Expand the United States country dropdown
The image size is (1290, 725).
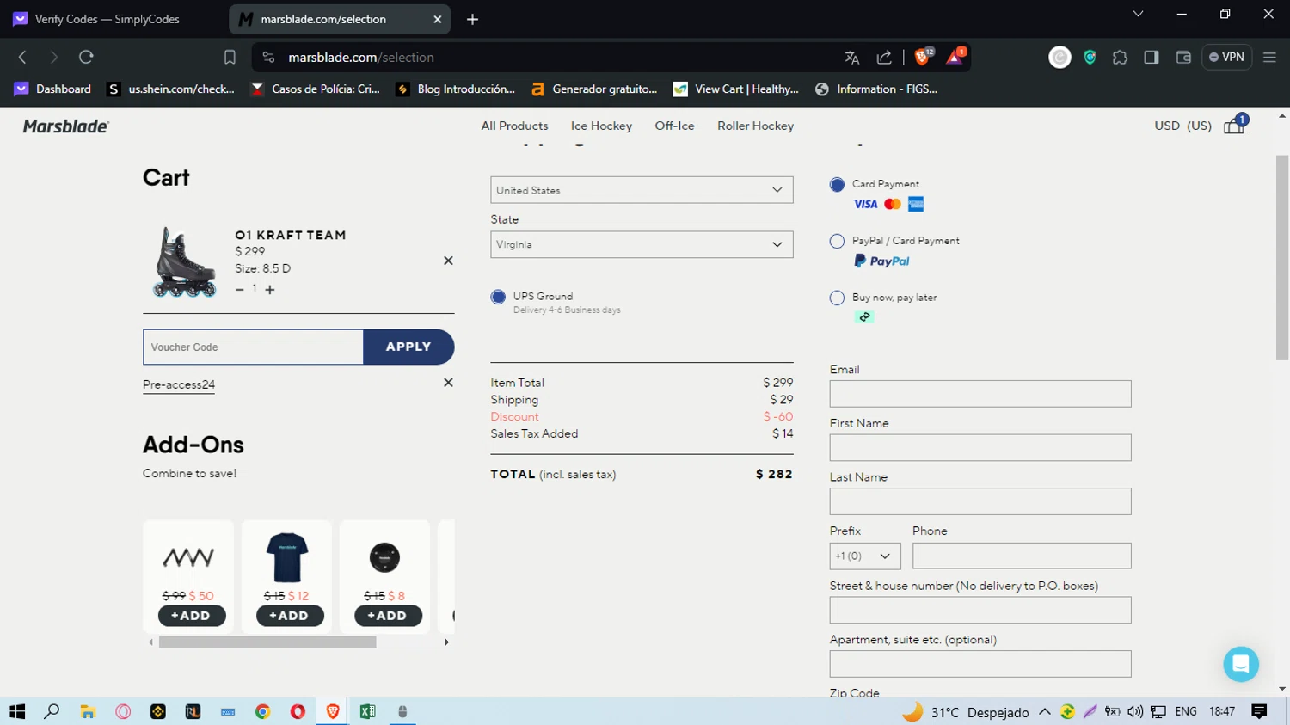[x=642, y=190]
